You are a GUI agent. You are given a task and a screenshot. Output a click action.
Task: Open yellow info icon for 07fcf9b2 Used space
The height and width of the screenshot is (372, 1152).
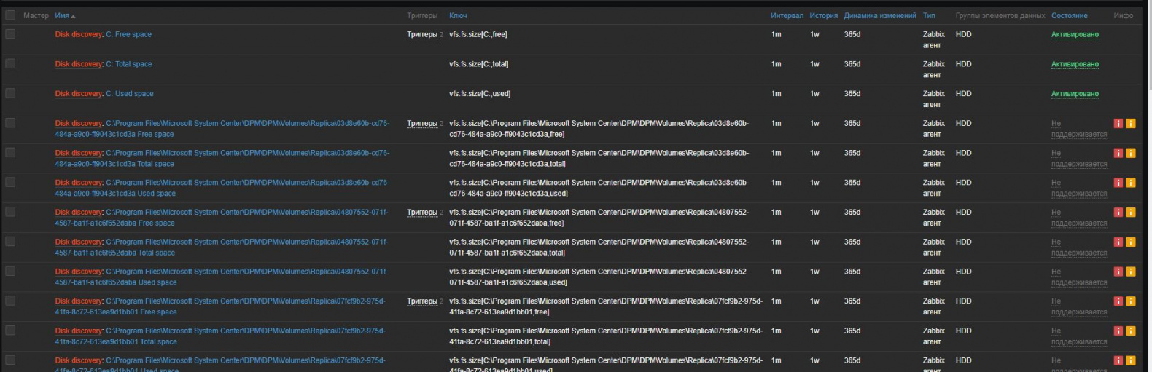(x=1131, y=360)
